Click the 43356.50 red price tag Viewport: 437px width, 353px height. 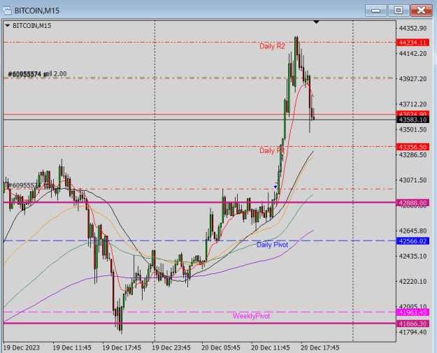[x=413, y=147]
